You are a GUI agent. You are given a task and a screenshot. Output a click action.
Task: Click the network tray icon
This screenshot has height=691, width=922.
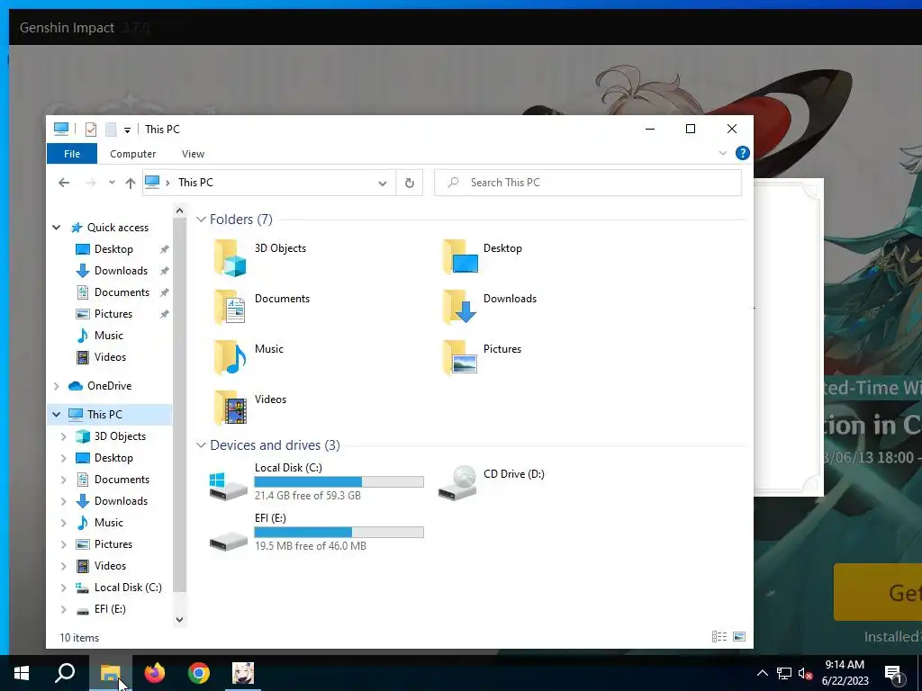[784, 673]
